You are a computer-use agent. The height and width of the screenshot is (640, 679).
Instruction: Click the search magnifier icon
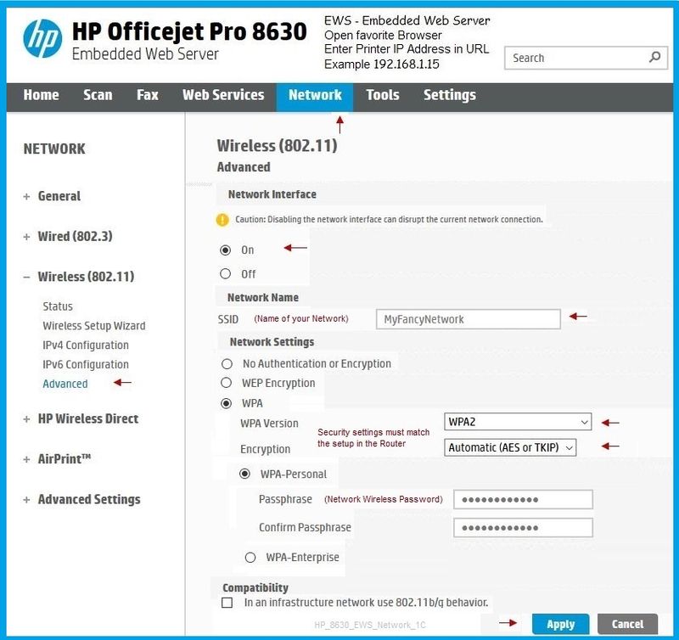click(654, 57)
